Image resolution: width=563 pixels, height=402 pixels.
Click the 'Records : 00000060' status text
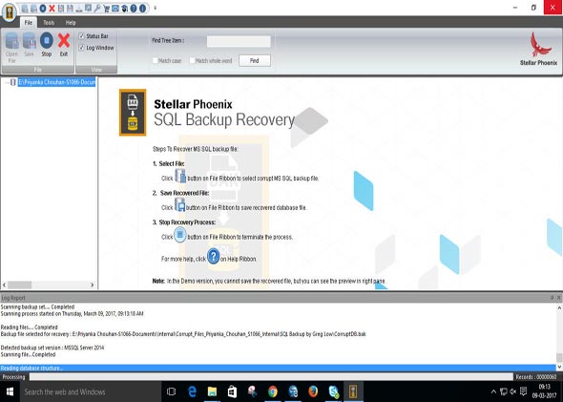(536, 377)
